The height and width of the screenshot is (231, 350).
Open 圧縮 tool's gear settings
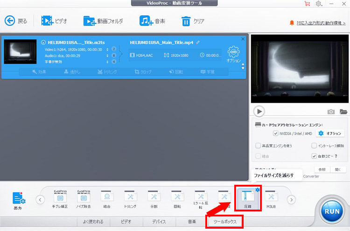258,190
